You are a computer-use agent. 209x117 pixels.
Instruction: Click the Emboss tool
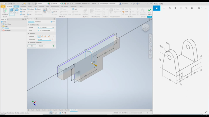[30, 9]
